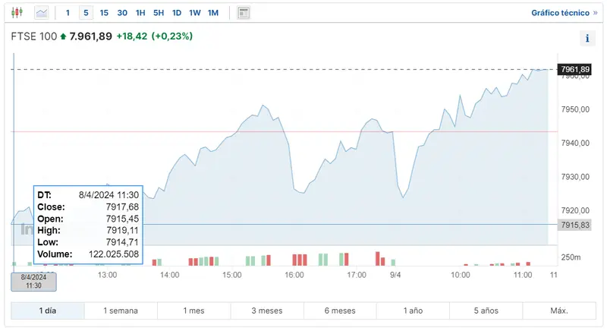
Task: Choose the 1 día range tab
Action: (x=48, y=311)
